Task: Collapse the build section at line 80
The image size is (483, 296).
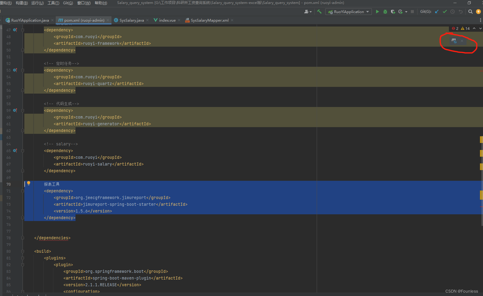Action: coord(23,251)
